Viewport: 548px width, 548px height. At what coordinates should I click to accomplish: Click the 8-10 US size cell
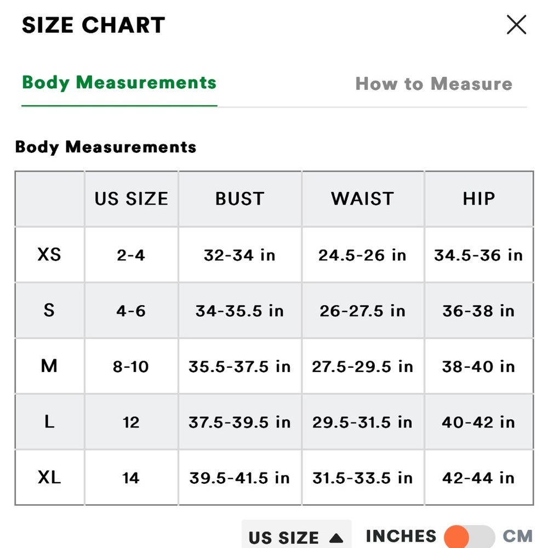click(x=131, y=366)
